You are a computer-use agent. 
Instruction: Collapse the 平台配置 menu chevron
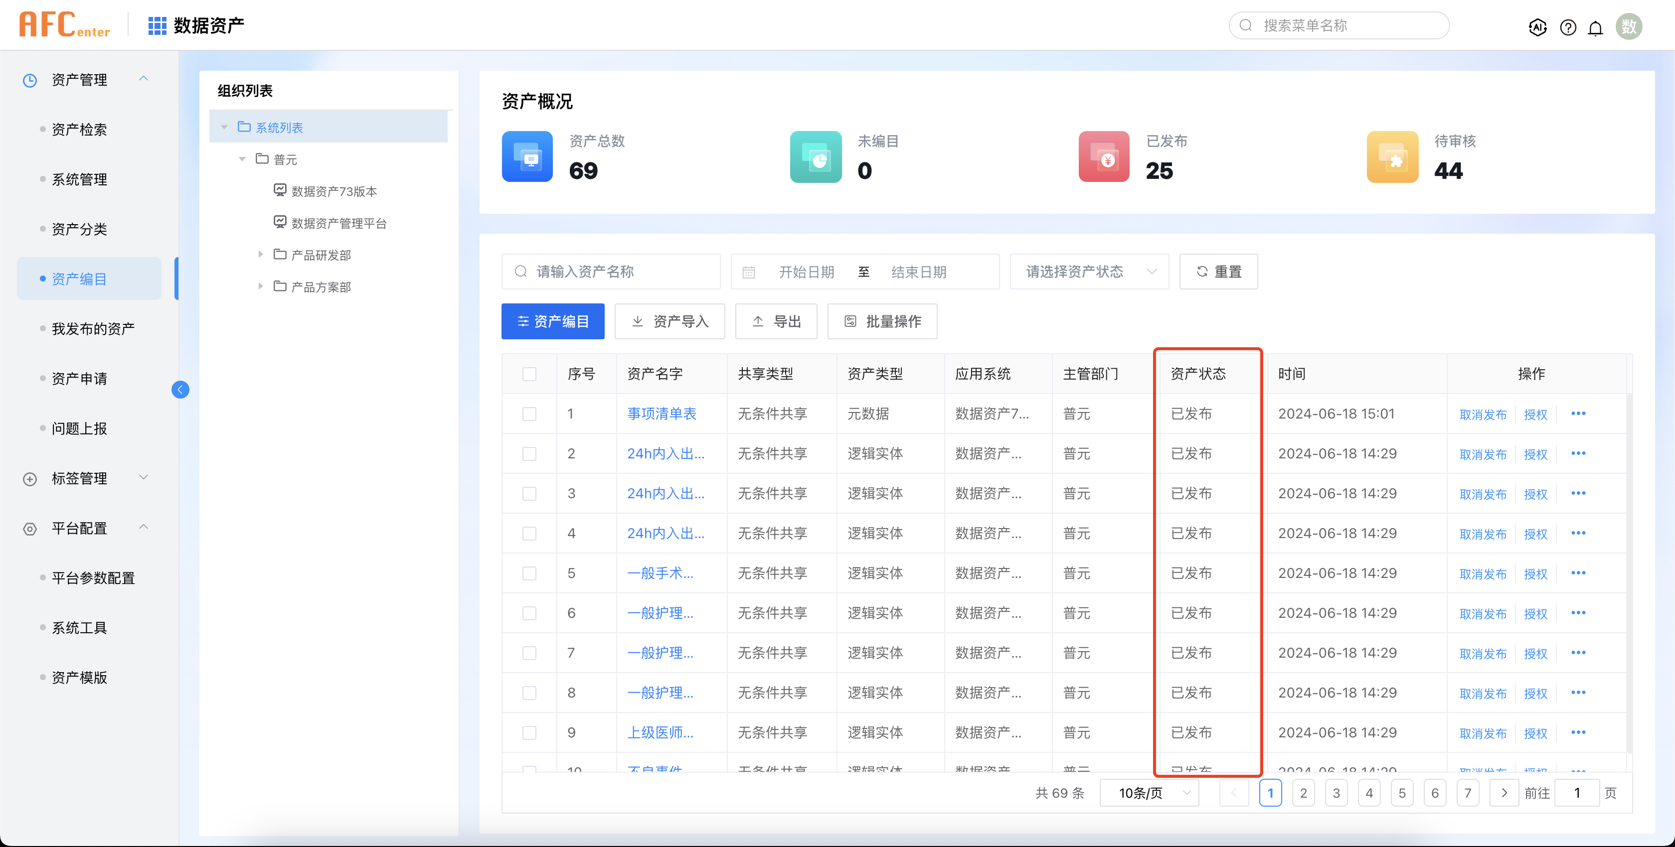tap(144, 527)
